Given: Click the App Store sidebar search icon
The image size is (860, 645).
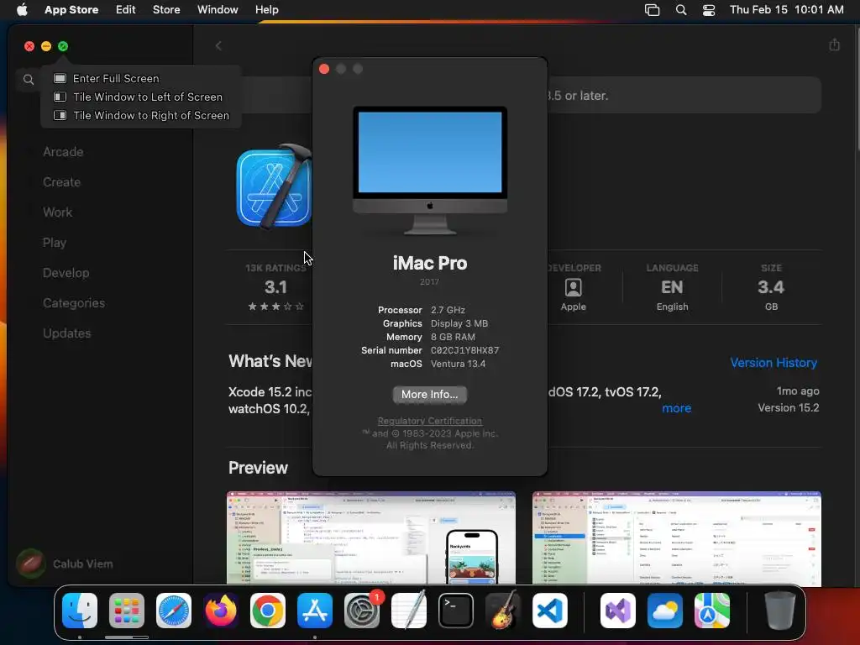Looking at the screenshot, I should 29,80.
